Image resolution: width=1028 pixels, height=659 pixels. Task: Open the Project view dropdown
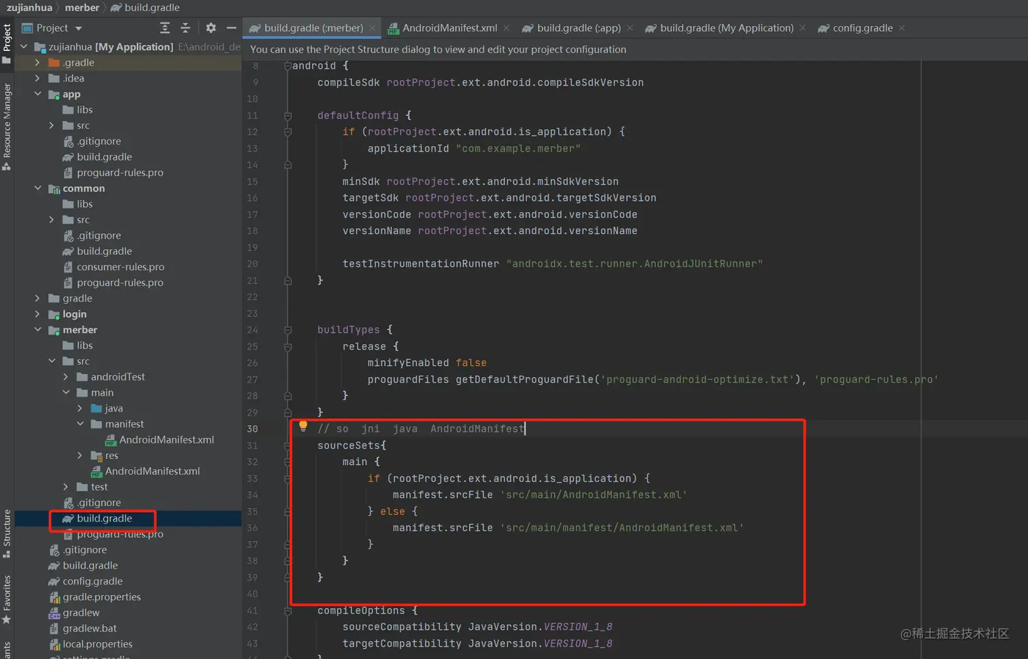[78, 29]
